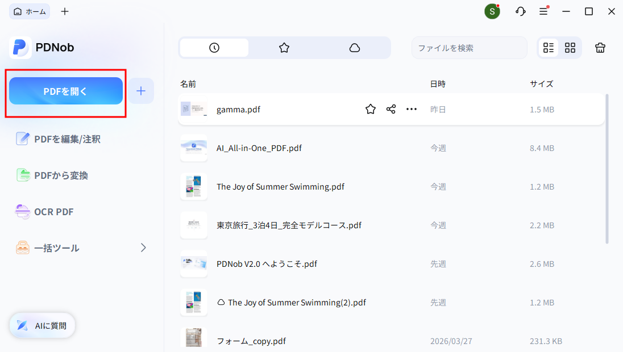Switch to the Favorites star tab
The width and height of the screenshot is (623, 352).
pyautogui.click(x=284, y=48)
